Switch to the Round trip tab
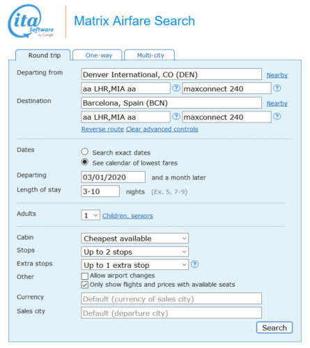The image size is (310, 348). (x=43, y=55)
